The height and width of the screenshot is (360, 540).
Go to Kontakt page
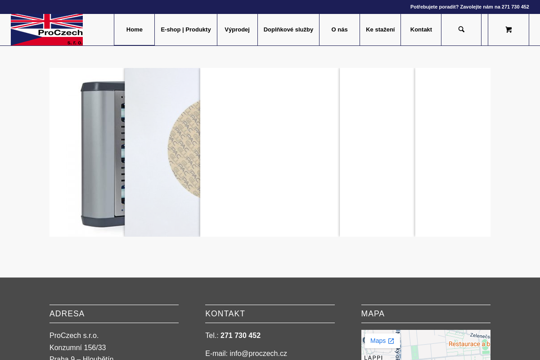421,30
